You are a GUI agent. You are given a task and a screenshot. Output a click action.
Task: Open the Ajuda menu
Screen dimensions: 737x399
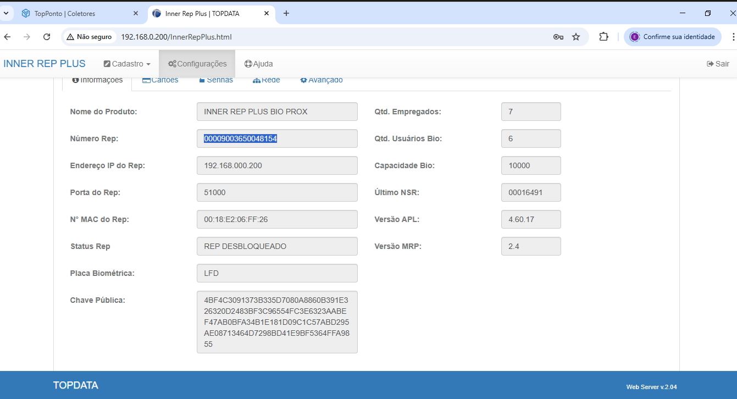coord(258,64)
